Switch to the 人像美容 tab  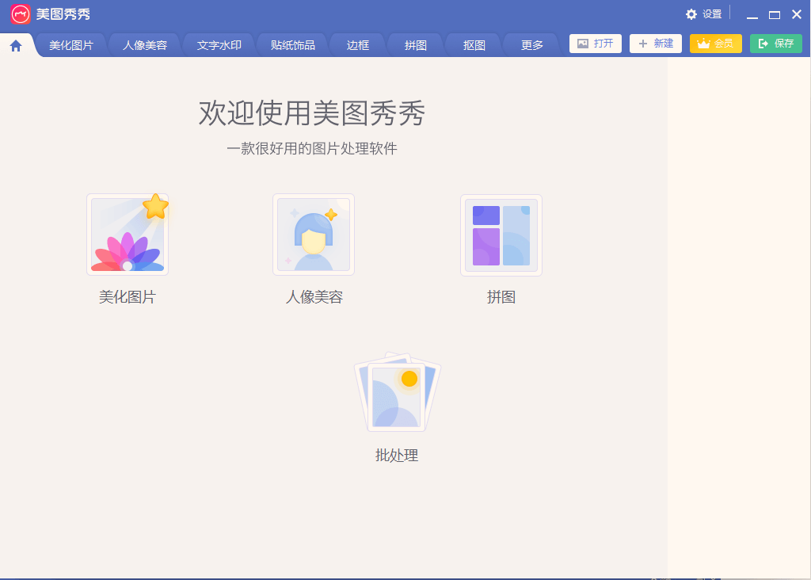(145, 45)
